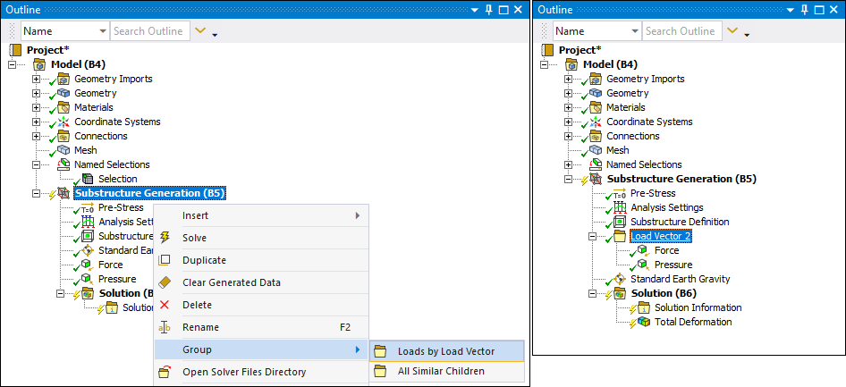The image size is (846, 387).
Task: Expand Named Selections in right Outline
Action: tap(568, 164)
